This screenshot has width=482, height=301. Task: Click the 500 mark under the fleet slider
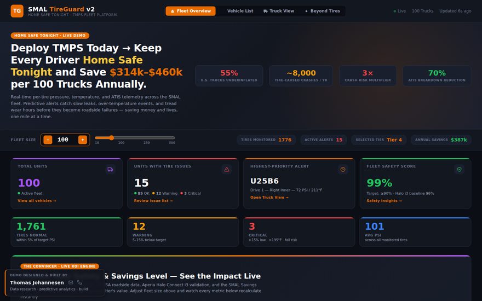click(172, 142)
